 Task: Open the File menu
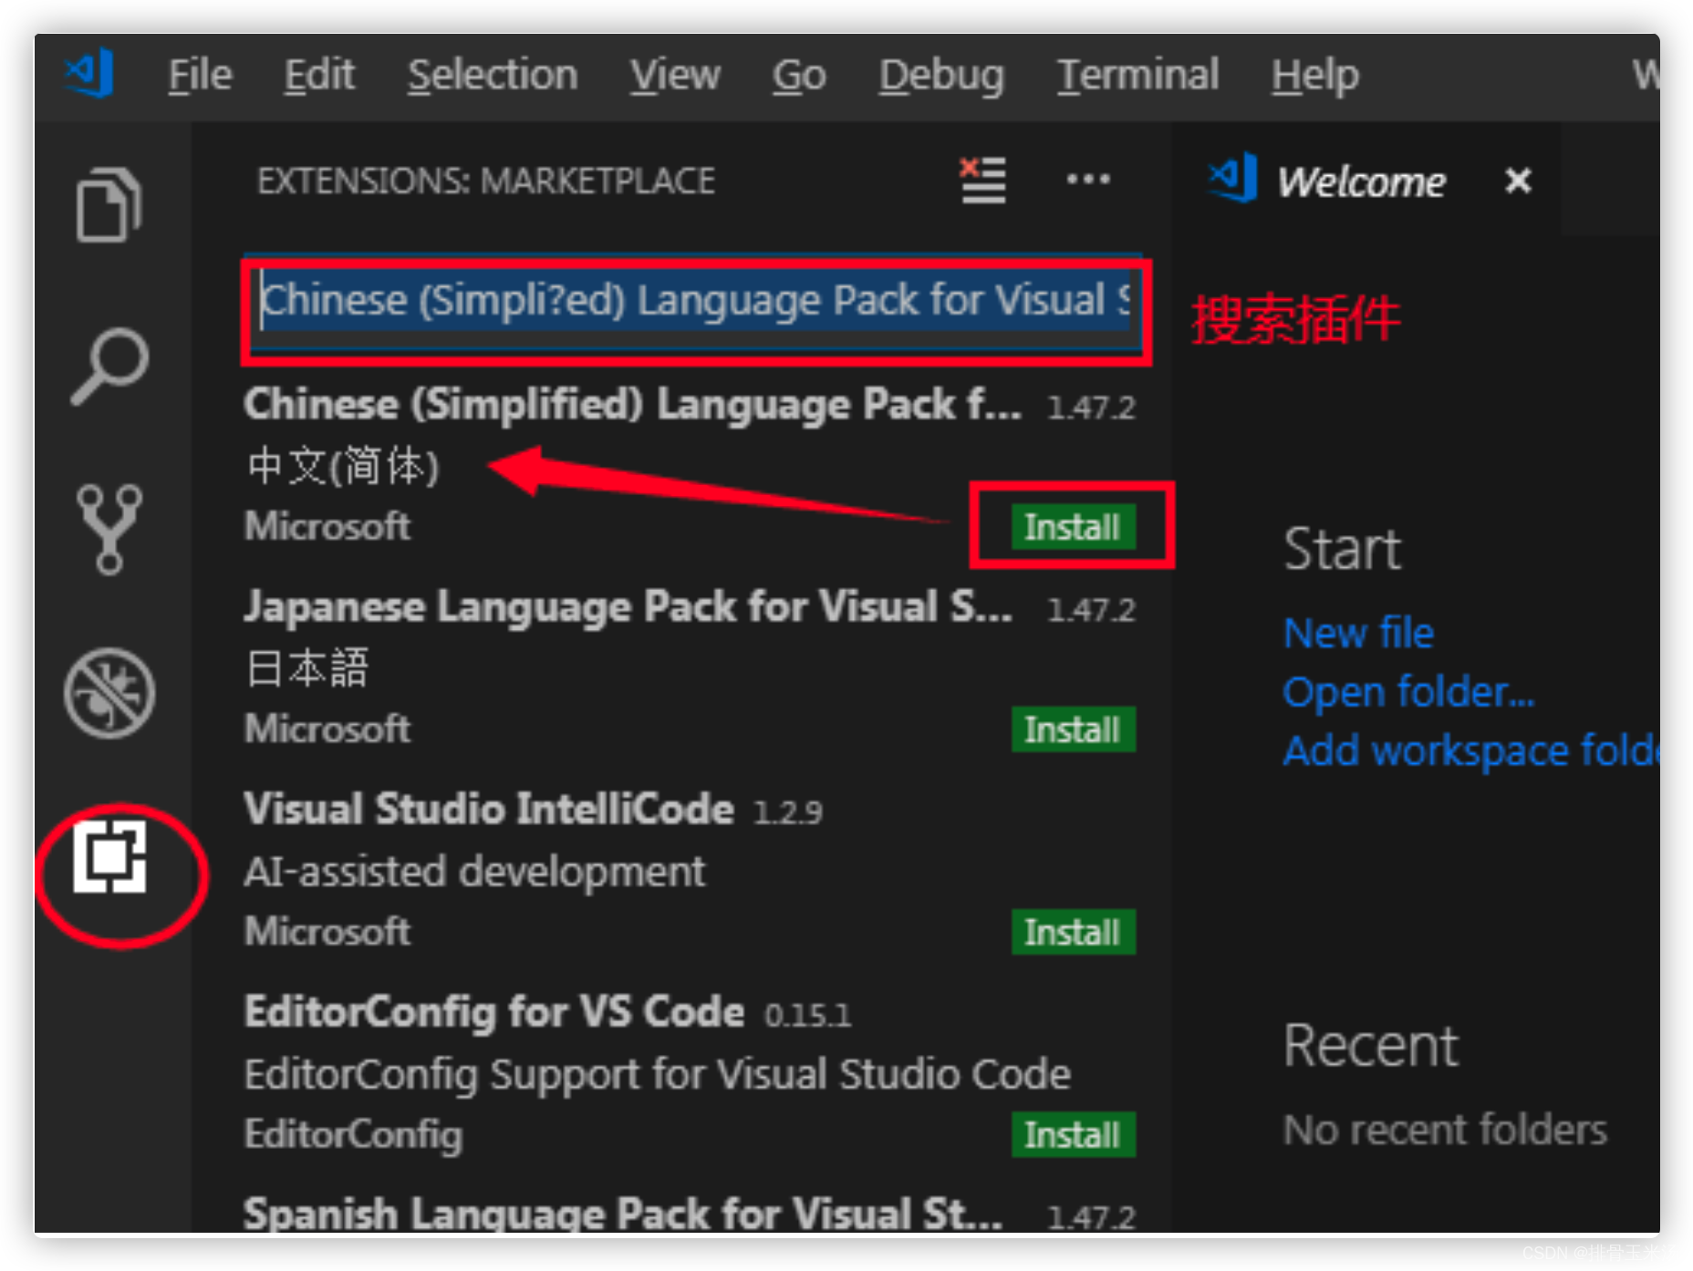[200, 75]
